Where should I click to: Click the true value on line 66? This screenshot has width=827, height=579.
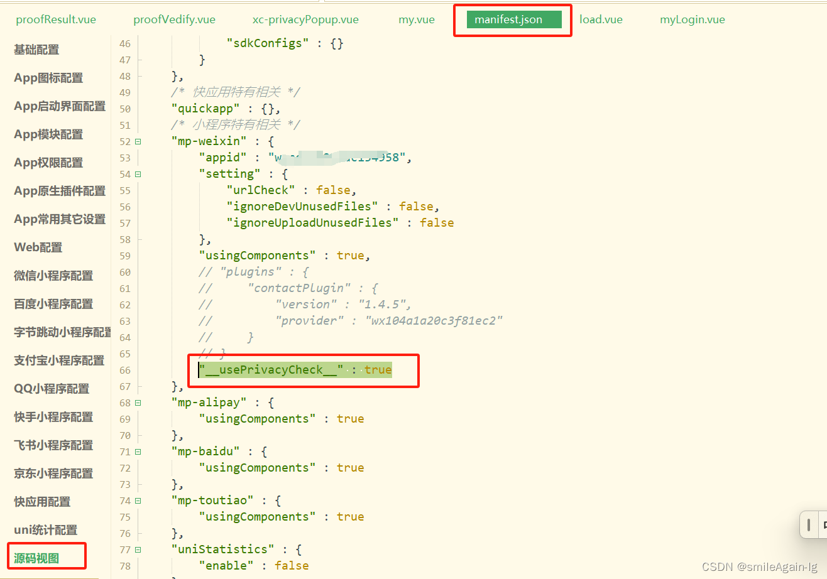click(378, 370)
